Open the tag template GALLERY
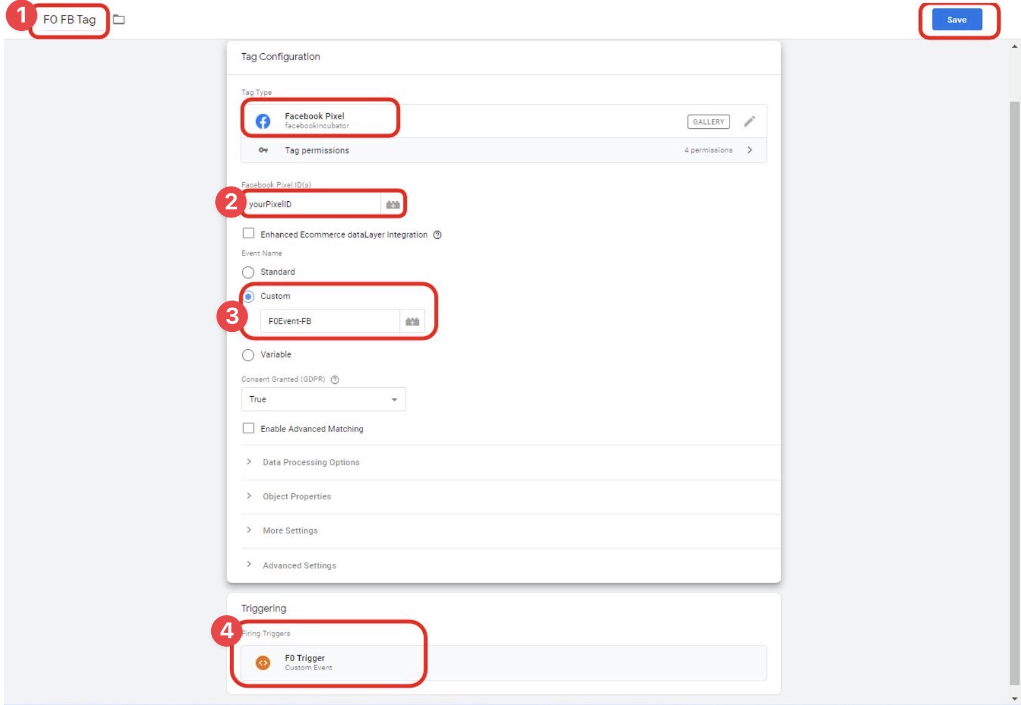Screen dimensions: 1021x705 click(x=708, y=120)
